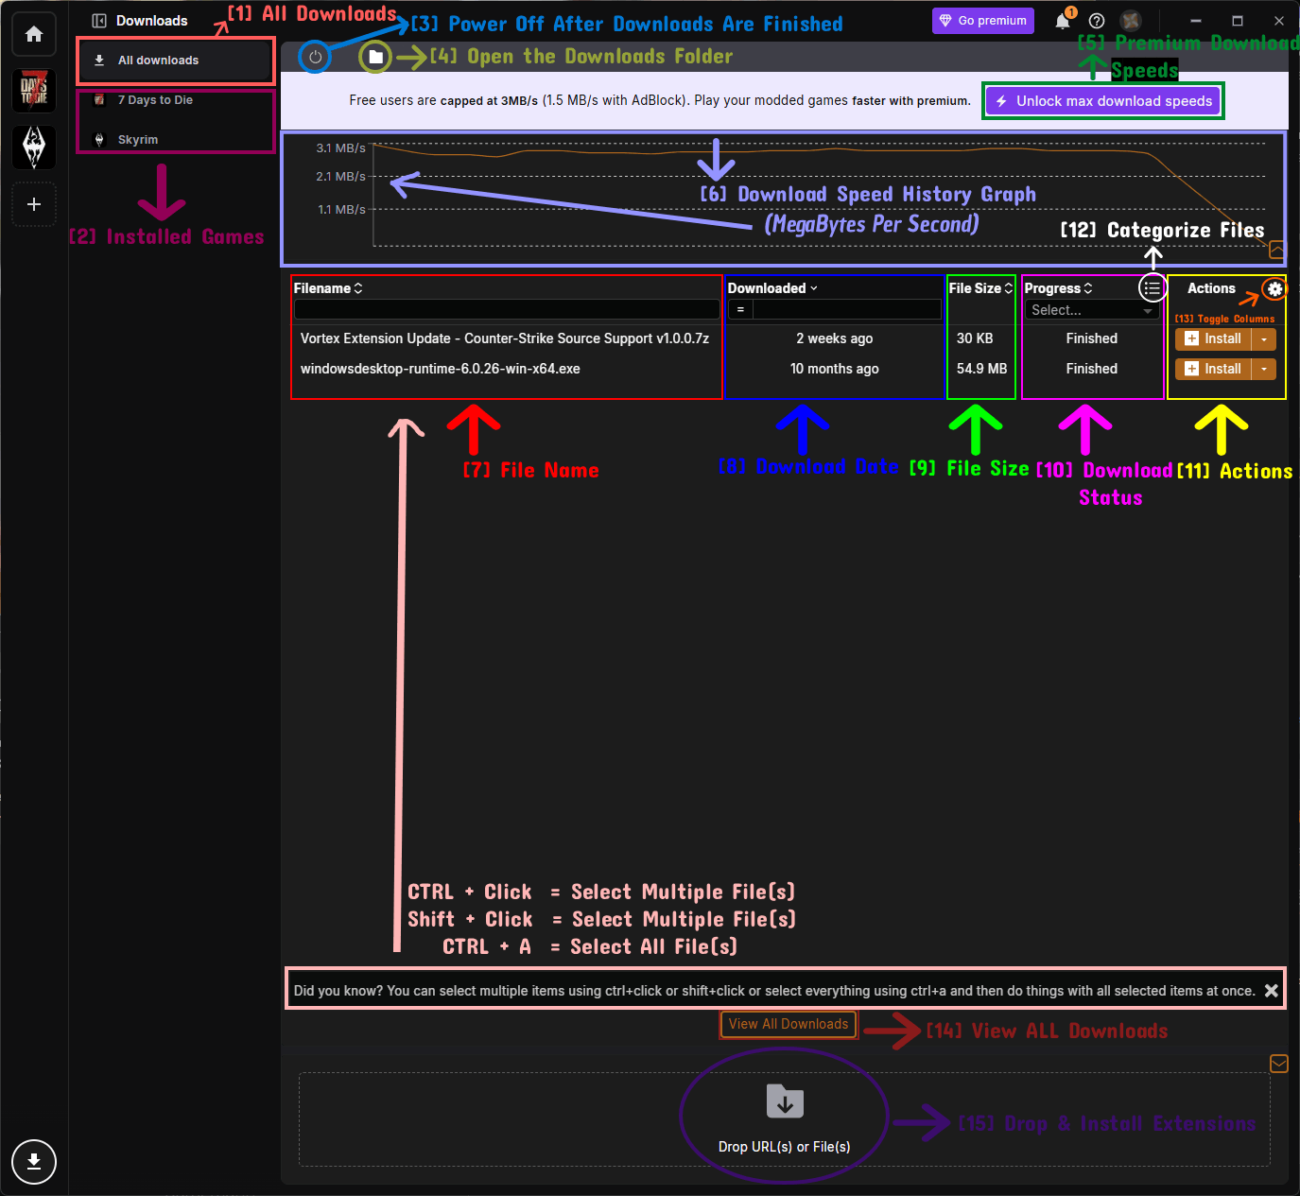Click the Go premium button
The width and height of the screenshot is (1300, 1196).
[x=983, y=21]
